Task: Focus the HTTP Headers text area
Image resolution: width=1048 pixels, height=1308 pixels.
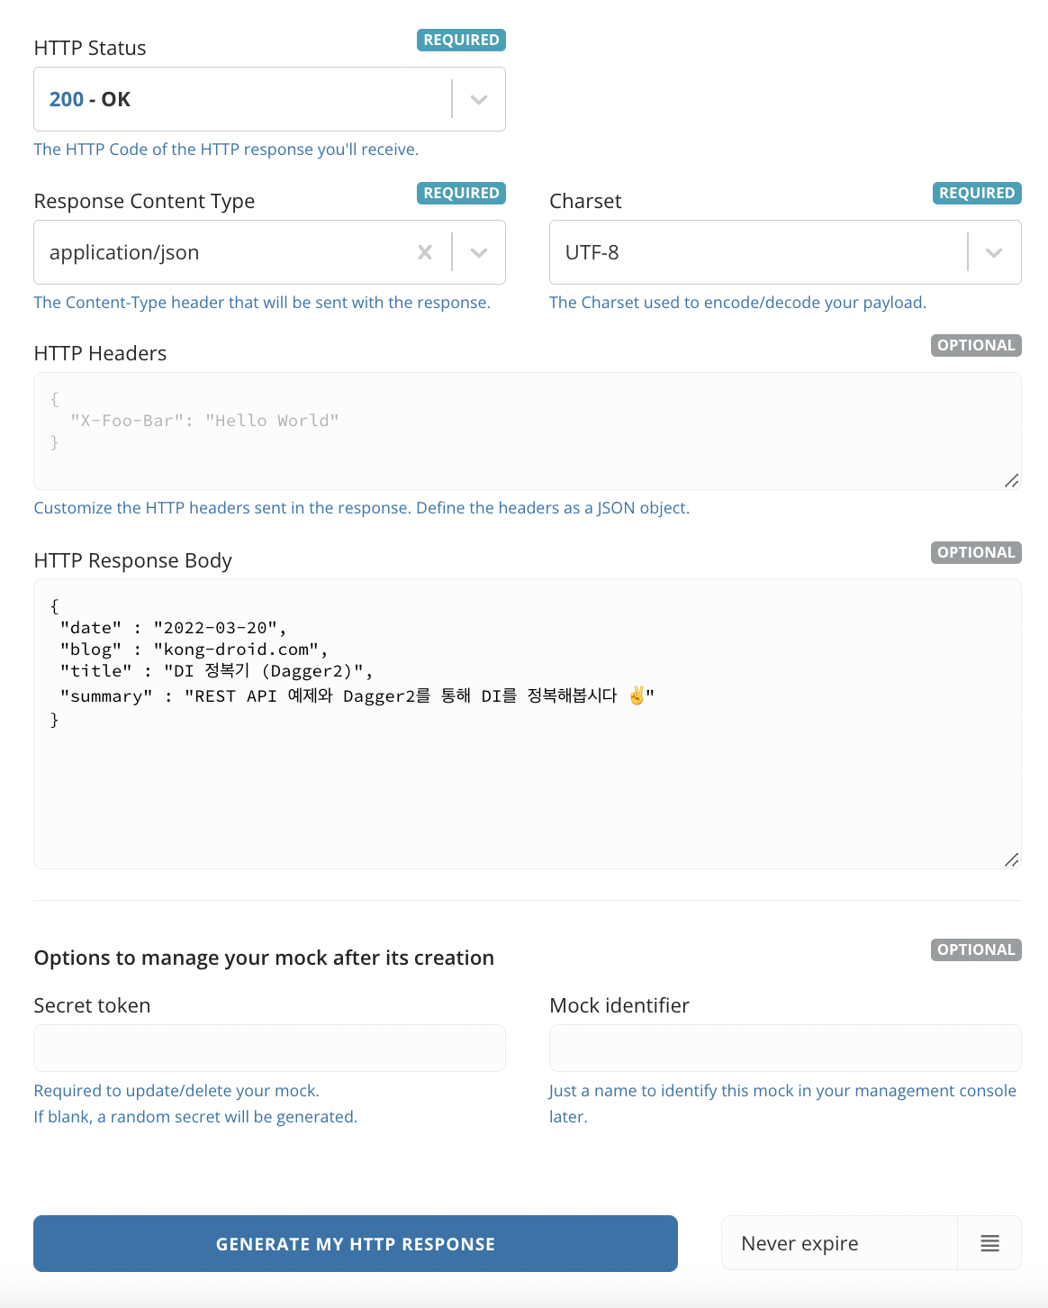Action: (x=528, y=431)
